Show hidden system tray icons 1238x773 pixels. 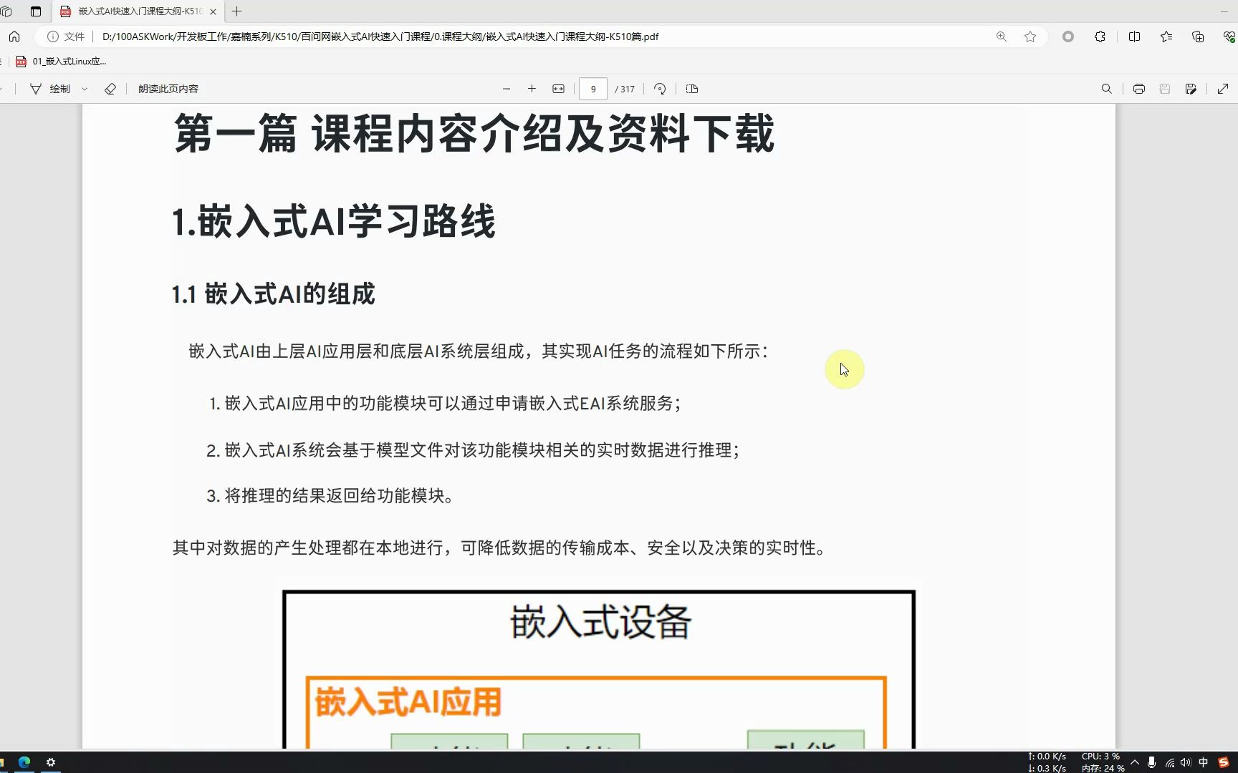point(1135,762)
